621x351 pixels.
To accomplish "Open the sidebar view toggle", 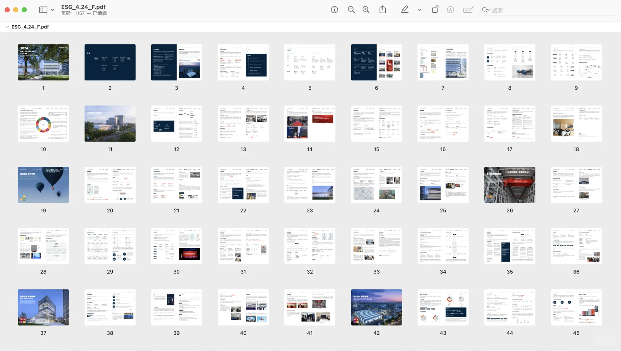I will [x=43, y=10].
